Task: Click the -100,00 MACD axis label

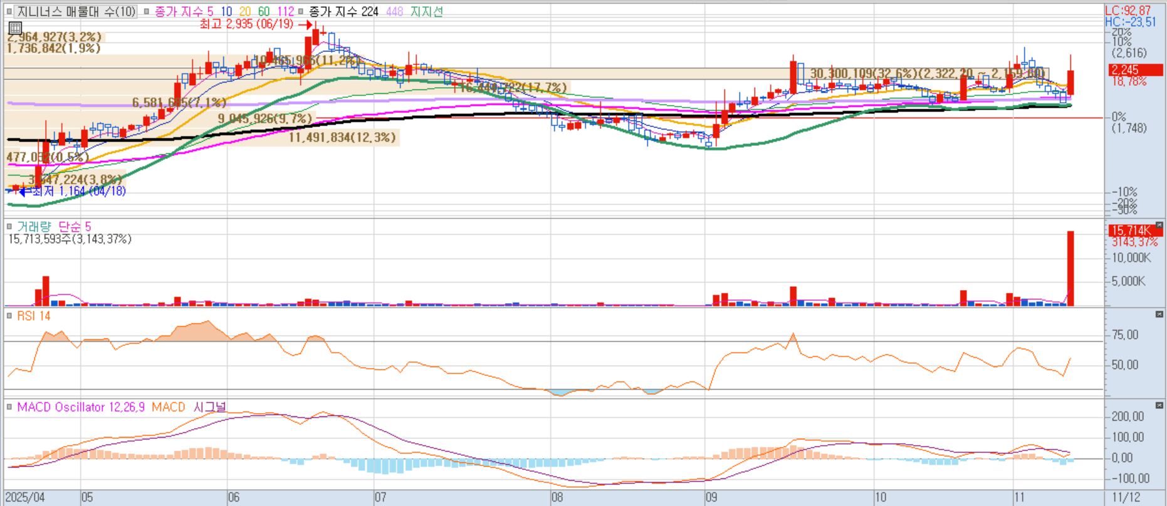Action: pyautogui.click(x=1131, y=478)
